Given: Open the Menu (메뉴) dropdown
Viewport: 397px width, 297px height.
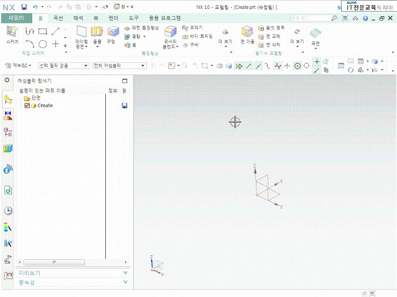Looking at the screenshot, I should 18,65.
